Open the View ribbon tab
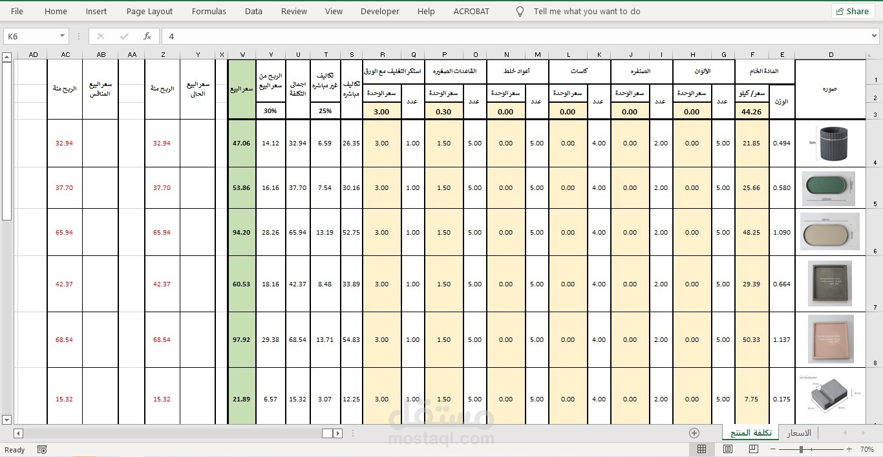 (x=334, y=11)
